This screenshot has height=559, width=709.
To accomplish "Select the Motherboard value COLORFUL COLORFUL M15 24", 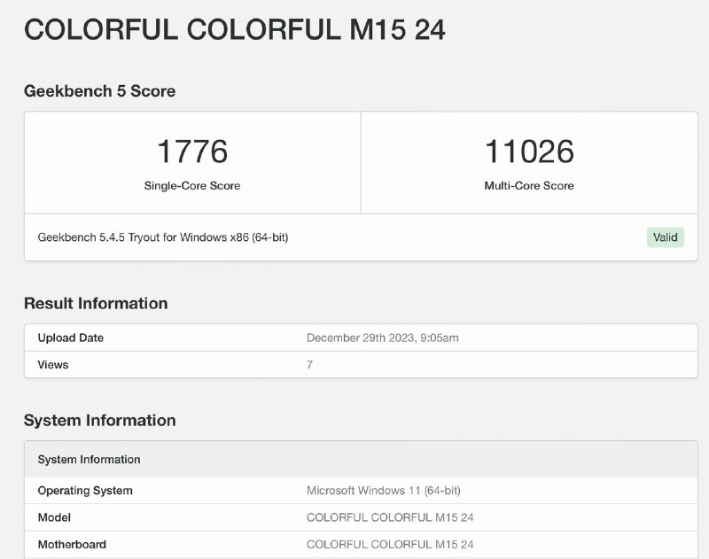I will click(x=390, y=545).
